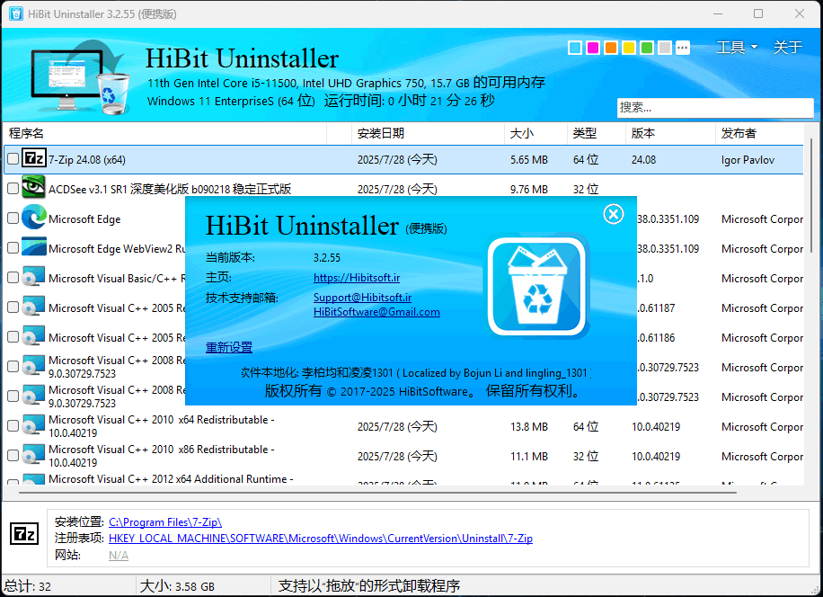
Task: Open the 关于 (About) menu item
Action: click(787, 47)
